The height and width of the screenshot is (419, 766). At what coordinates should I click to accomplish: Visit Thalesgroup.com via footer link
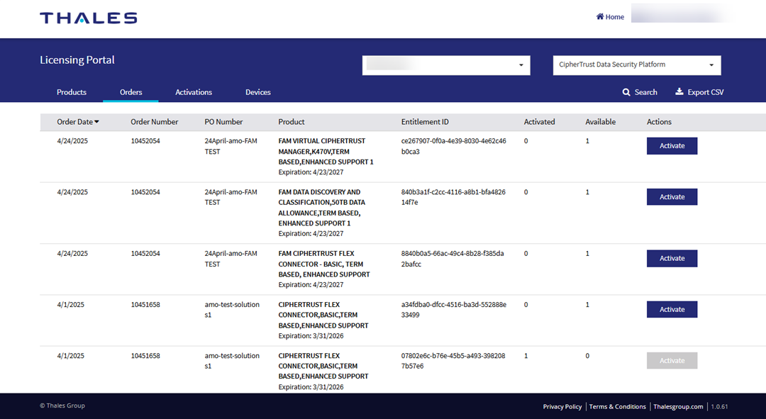[x=678, y=406]
